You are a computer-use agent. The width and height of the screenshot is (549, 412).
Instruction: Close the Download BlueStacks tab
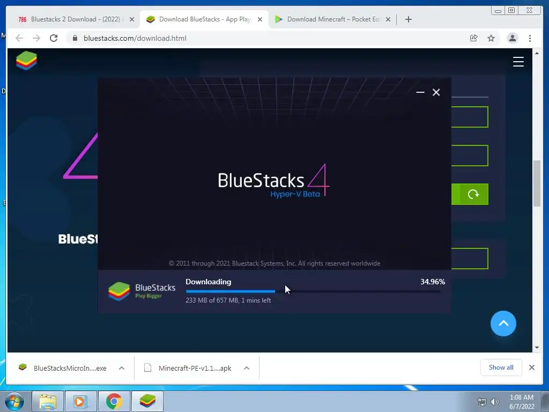click(260, 19)
